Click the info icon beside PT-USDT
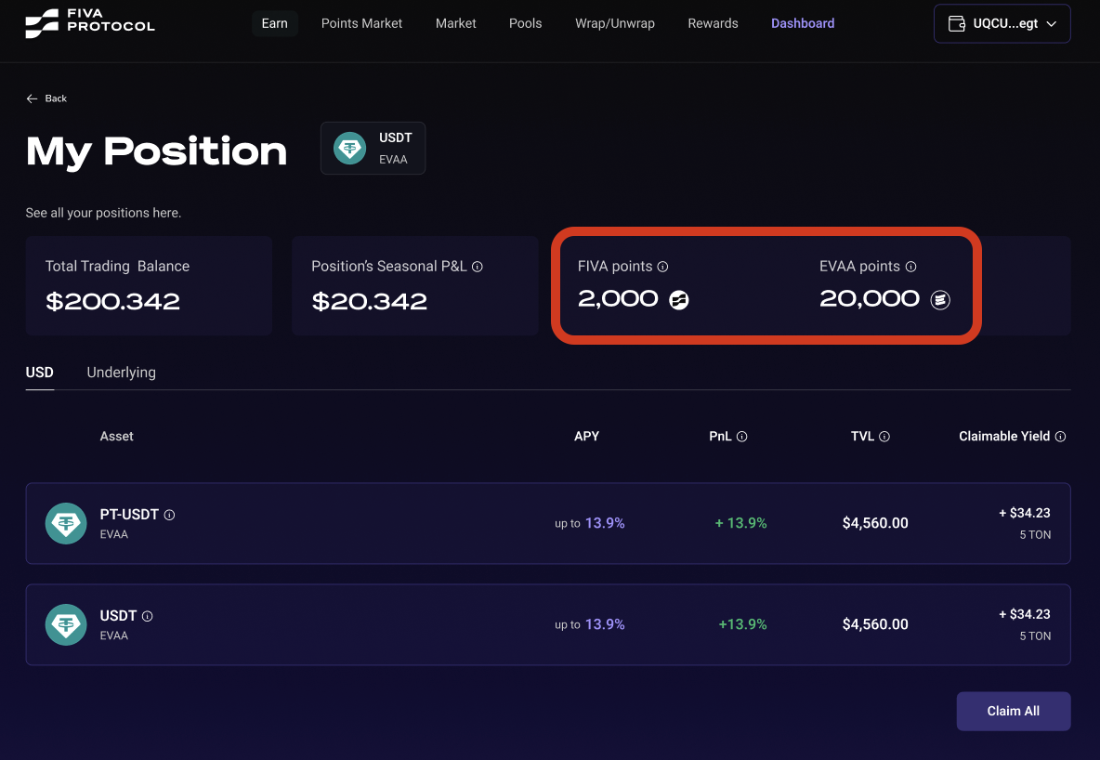 pos(170,515)
